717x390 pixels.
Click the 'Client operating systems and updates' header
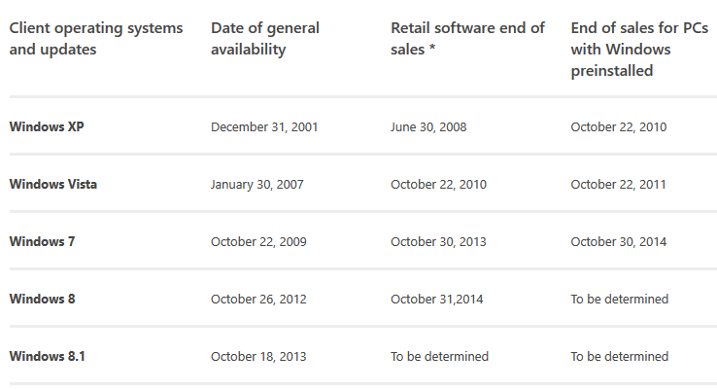[96, 39]
